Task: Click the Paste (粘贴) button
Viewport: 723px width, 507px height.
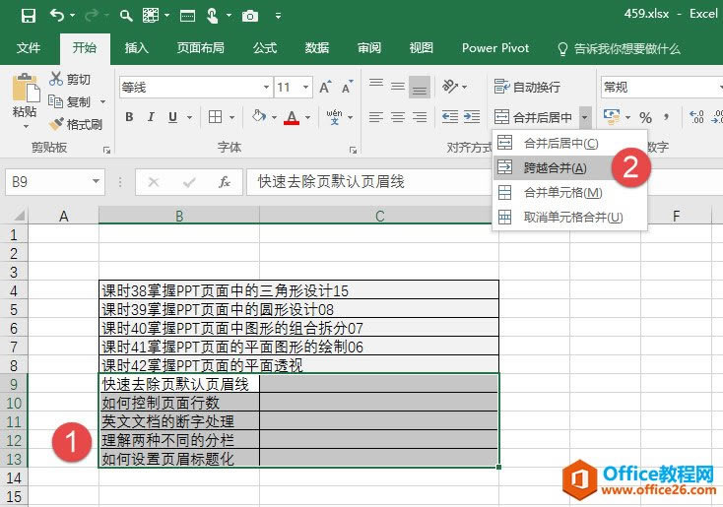Action: (x=25, y=98)
